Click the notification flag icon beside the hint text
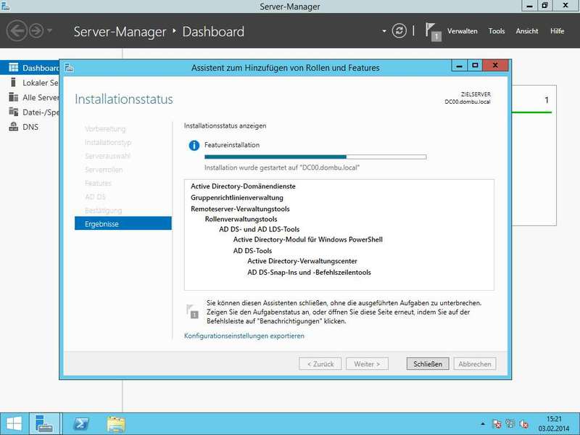Viewport: 580px width, 435px height. [x=193, y=312]
